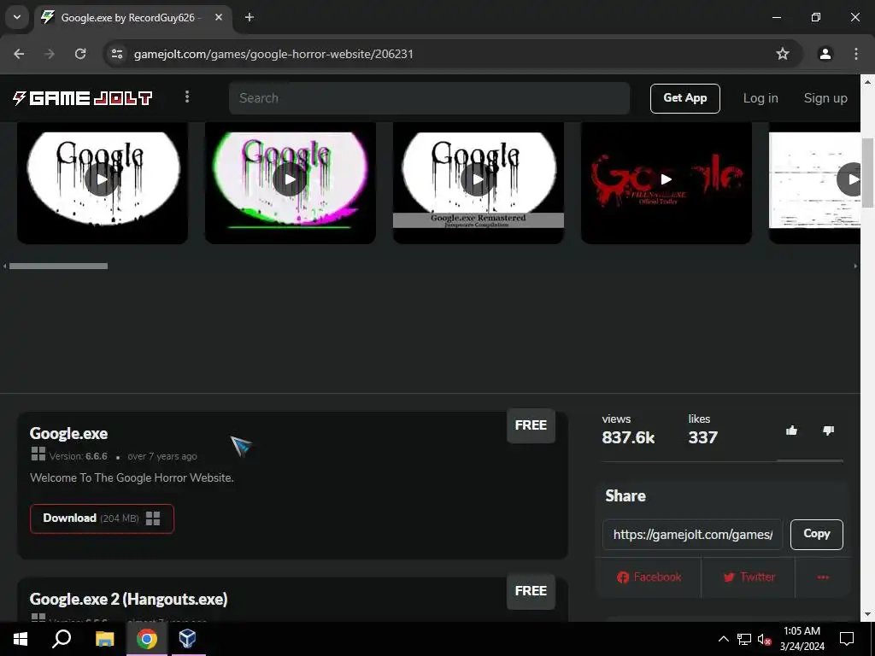Select the Google.exe by RecordGuy626 tab
This screenshot has width=875, height=656.
(x=132, y=17)
